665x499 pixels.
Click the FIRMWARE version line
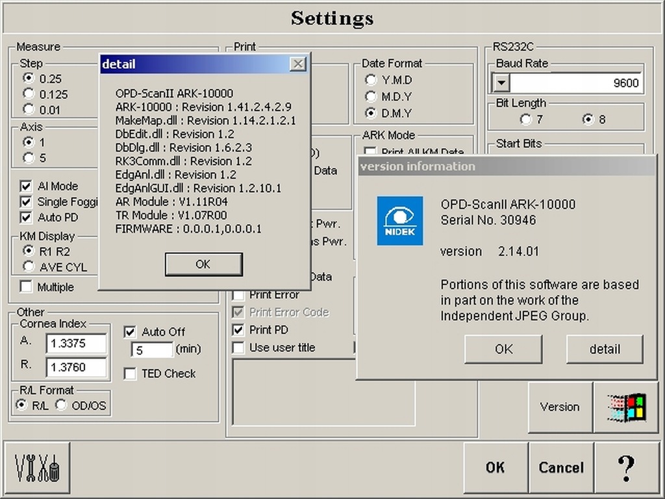(x=188, y=229)
